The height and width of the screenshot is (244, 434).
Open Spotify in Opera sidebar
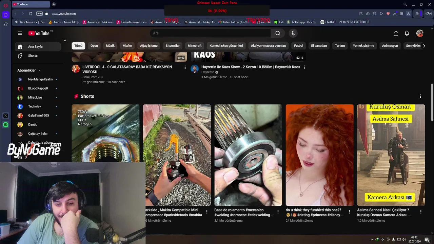pos(5,125)
